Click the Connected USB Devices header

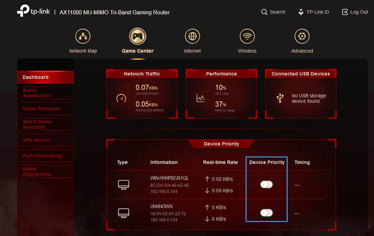pos(301,73)
